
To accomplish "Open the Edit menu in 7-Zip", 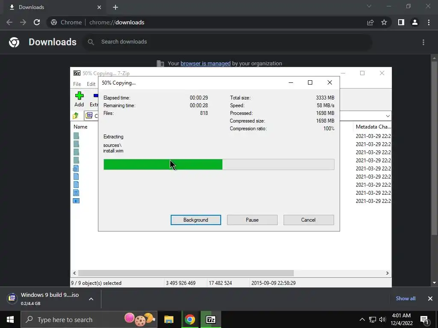I will (91, 84).
